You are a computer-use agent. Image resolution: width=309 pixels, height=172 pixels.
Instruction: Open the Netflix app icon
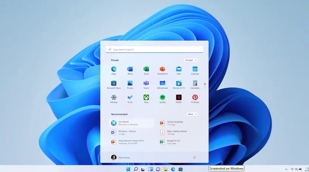tap(179, 97)
